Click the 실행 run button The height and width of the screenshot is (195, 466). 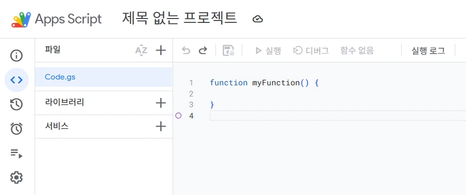pyautogui.click(x=268, y=50)
